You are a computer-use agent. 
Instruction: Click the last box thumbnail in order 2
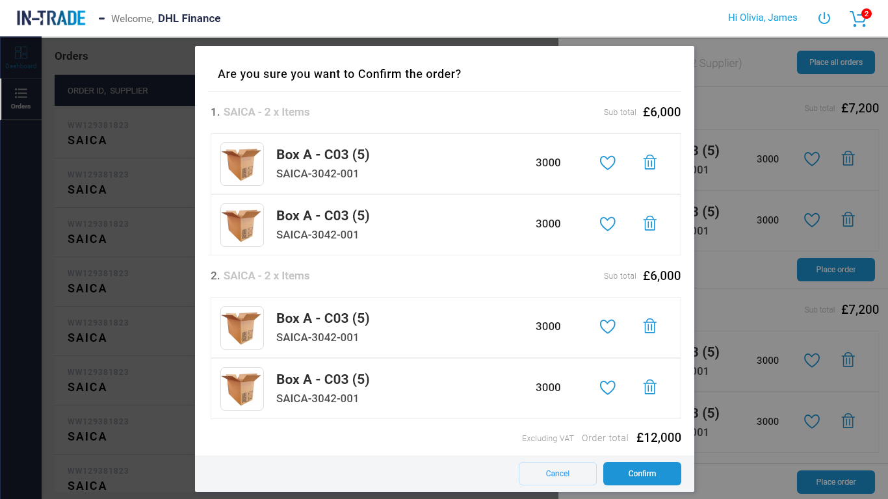click(242, 389)
